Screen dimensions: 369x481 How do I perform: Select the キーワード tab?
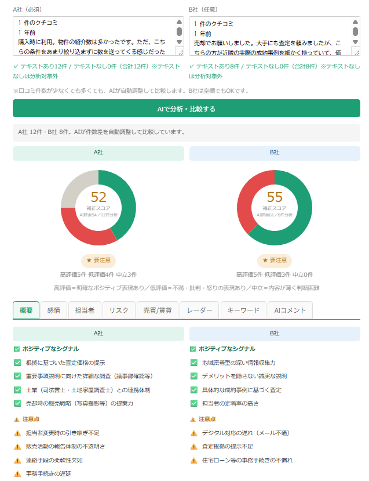[x=243, y=310]
